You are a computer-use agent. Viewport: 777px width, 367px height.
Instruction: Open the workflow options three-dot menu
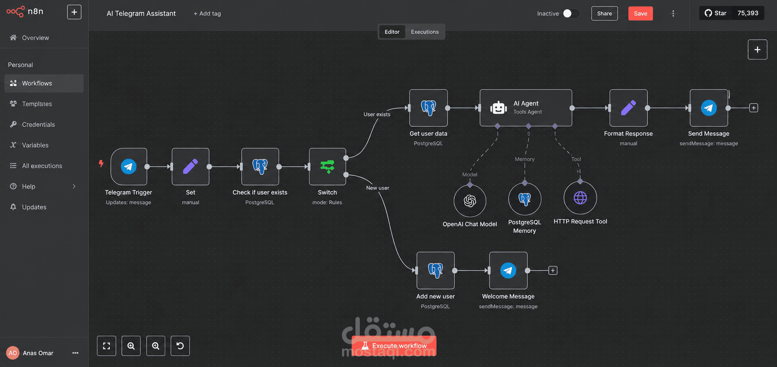673,14
